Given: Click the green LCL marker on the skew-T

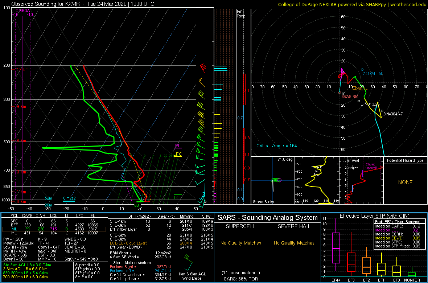Looking at the screenshot, I should (x=178, y=197).
